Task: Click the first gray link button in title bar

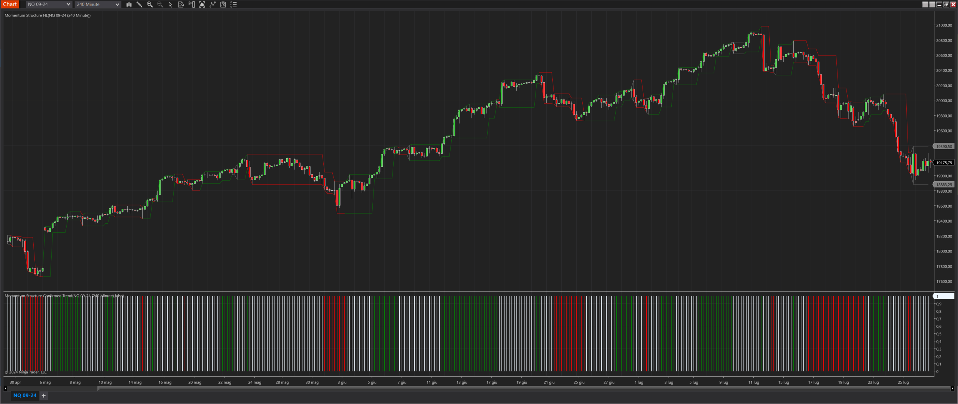Action: coord(925,4)
